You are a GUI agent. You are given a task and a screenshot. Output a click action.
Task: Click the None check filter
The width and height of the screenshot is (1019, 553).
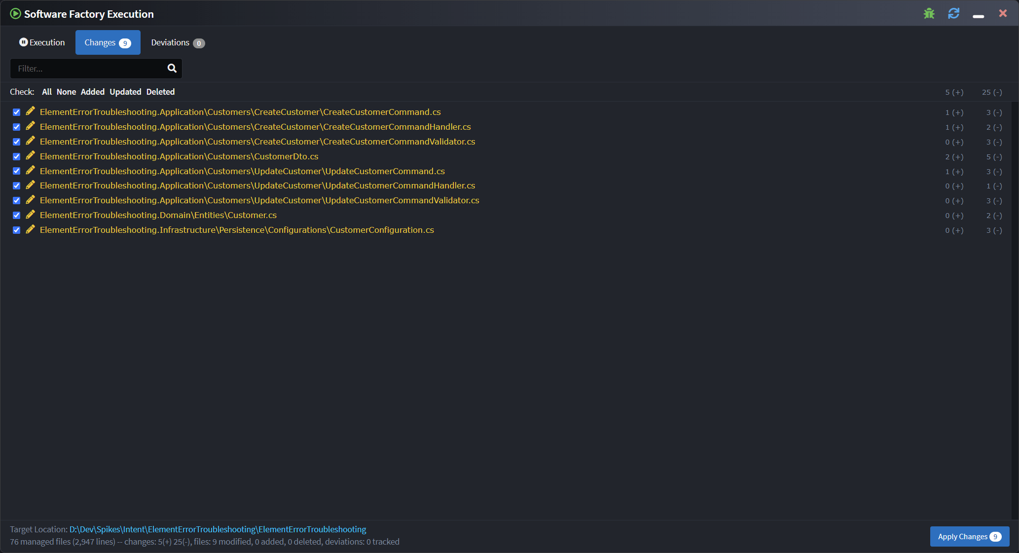coord(66,92)
